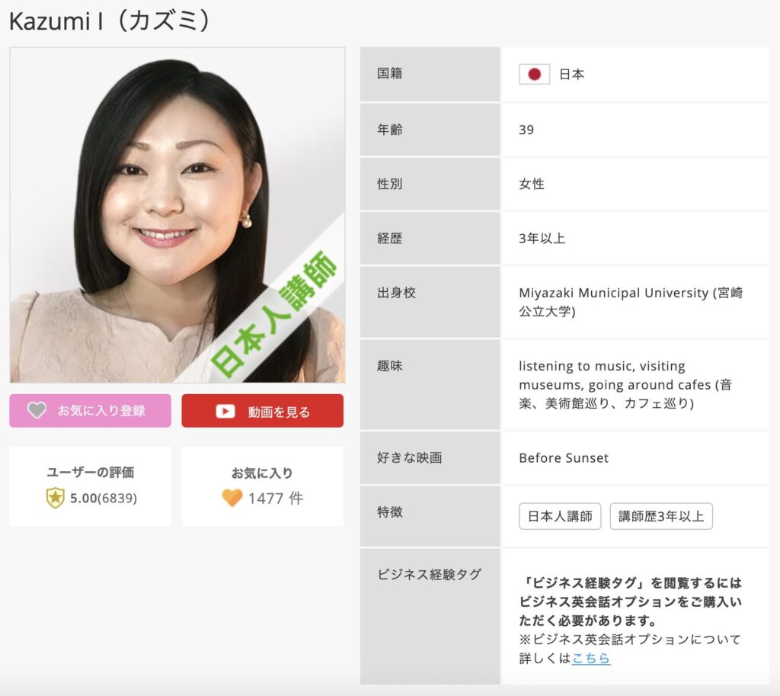Click the 特徴 row label
Image resolution: width=780 pixels, height=696 pixels.
(389, 512)
